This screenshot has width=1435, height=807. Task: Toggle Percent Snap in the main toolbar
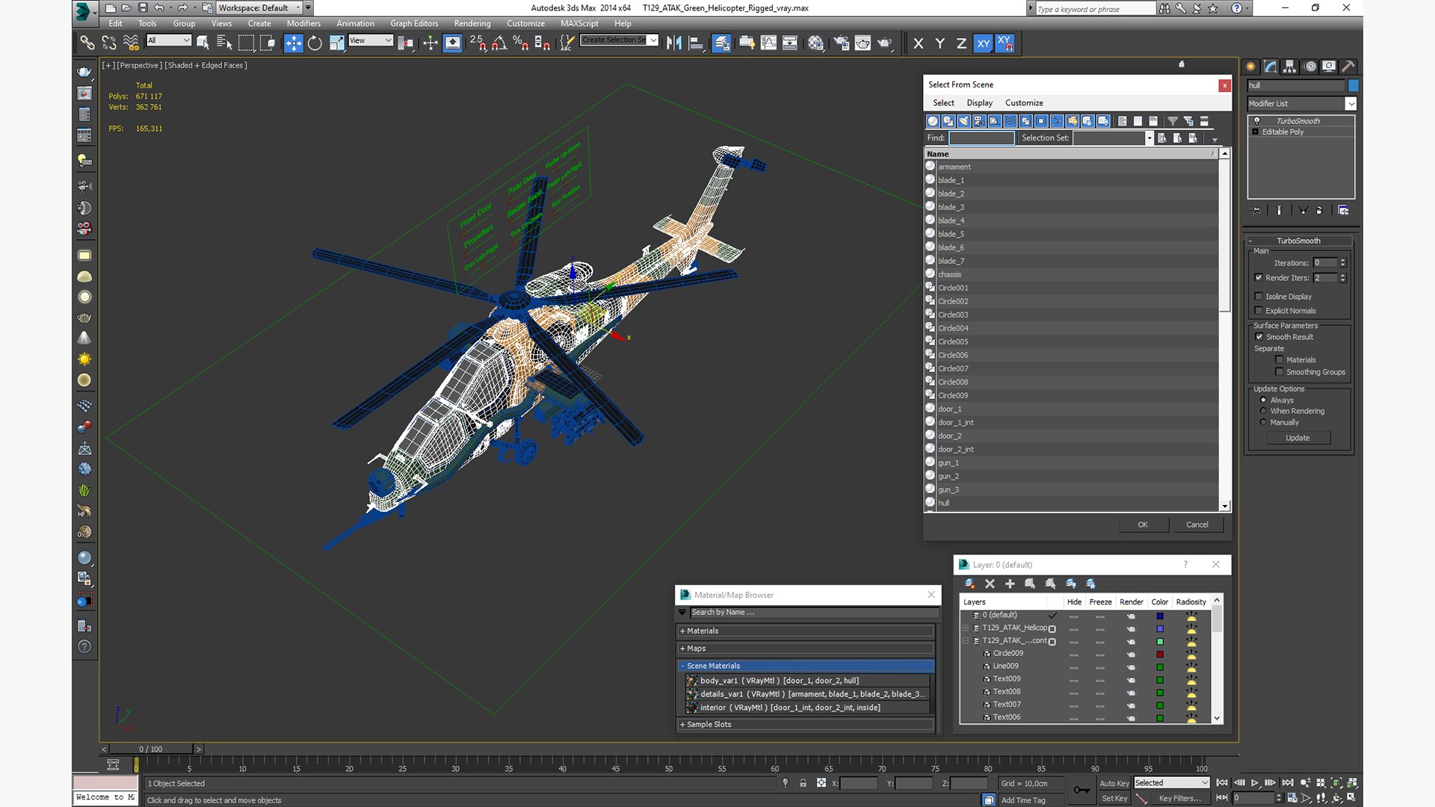[521, 43]
